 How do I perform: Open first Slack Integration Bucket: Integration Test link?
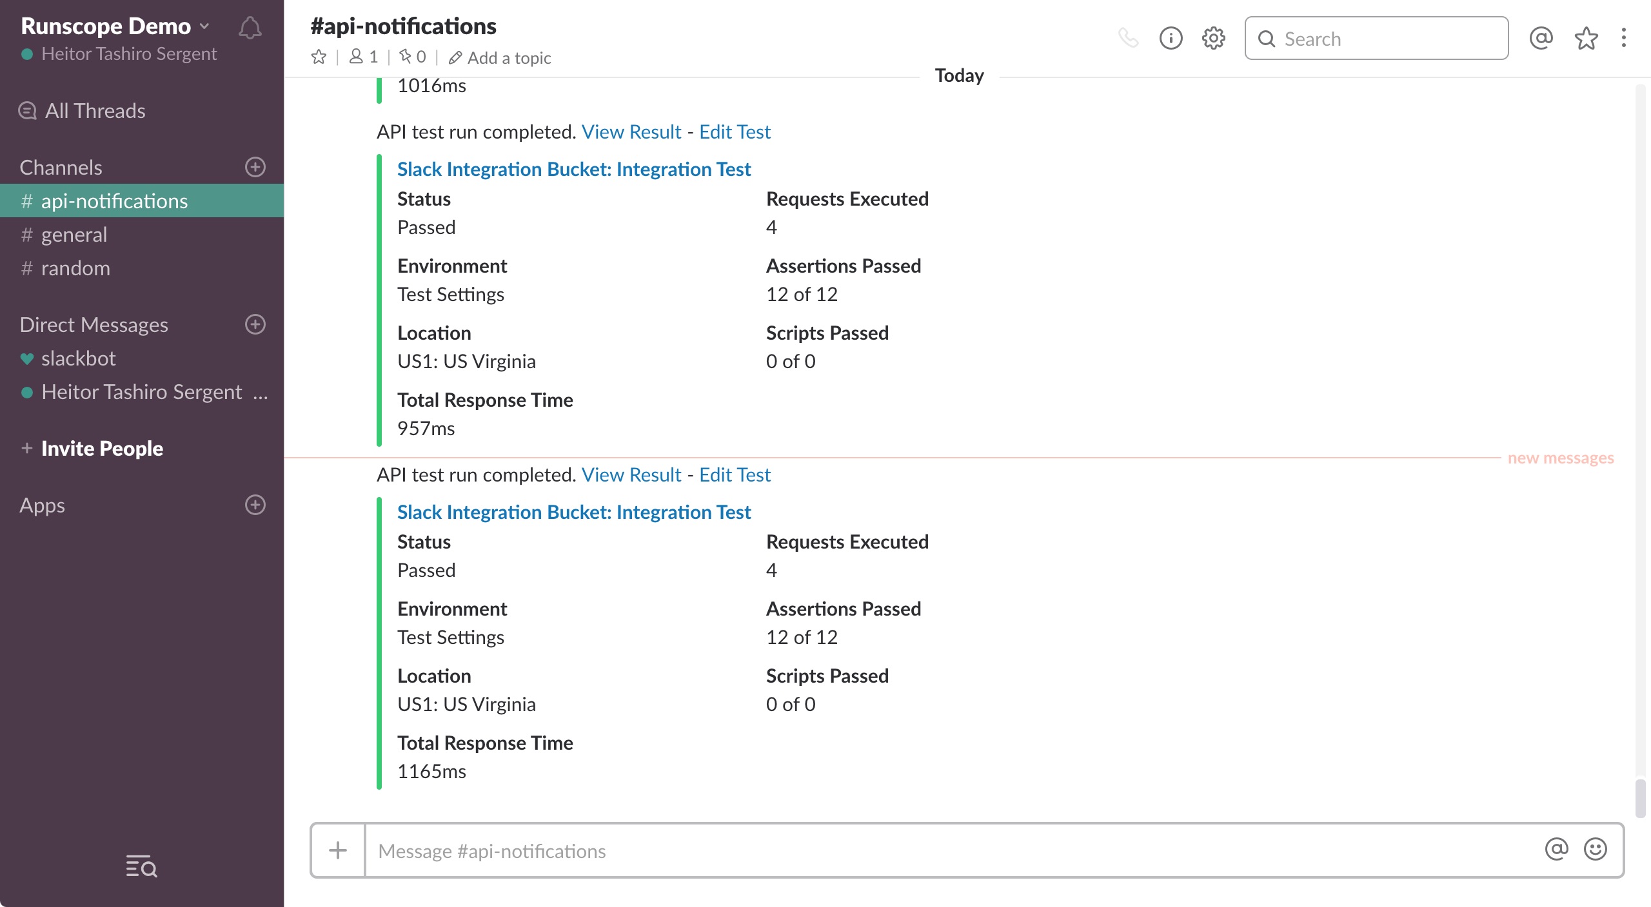pyautogui.click(x=574, y=169)
